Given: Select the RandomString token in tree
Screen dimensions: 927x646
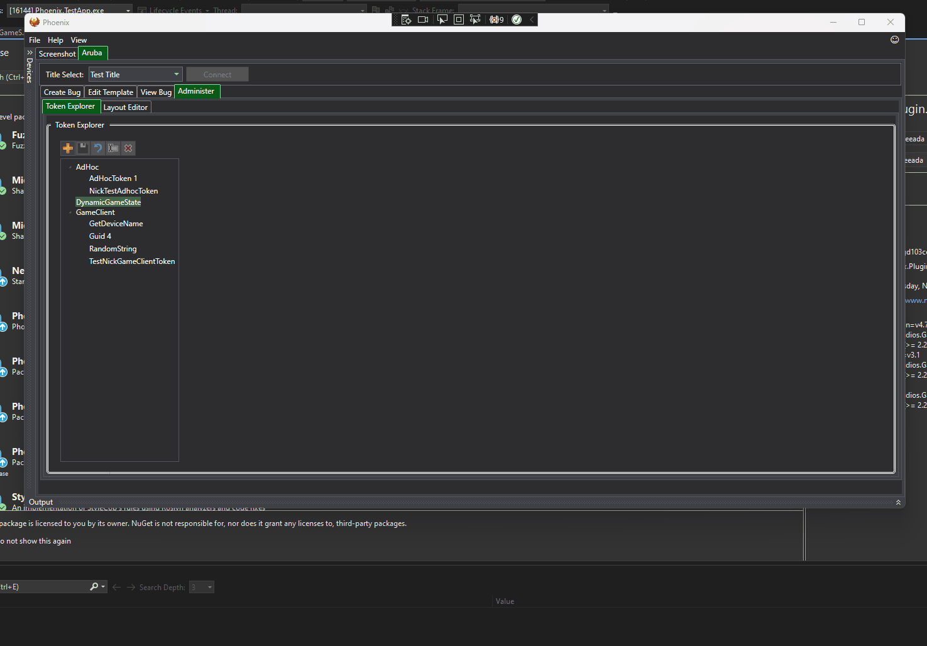Looking at the screenshot, I should coord(112,249).
